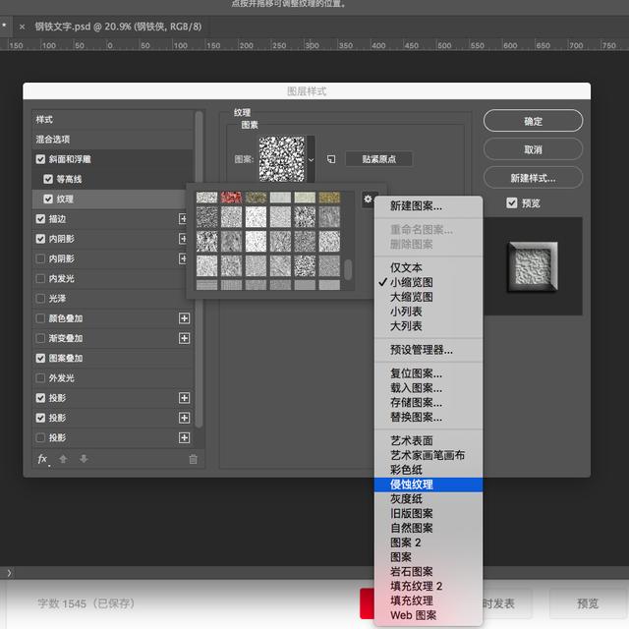
Task: Click the create new preset from pattern icon
Action: (331, 159)
